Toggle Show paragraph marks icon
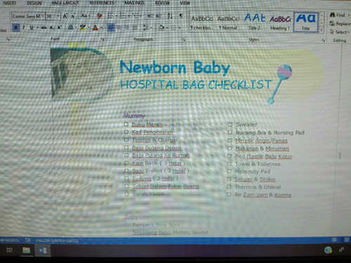This screenshot has height=263, width=351. tap(181, 16)
